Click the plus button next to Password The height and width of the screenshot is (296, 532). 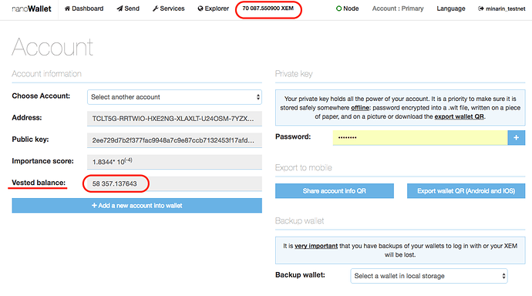[516, 138]
